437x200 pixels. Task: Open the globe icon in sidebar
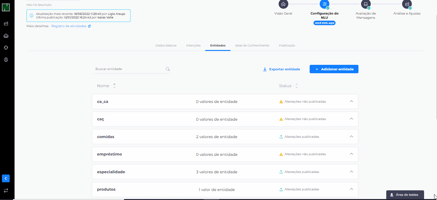6,60
